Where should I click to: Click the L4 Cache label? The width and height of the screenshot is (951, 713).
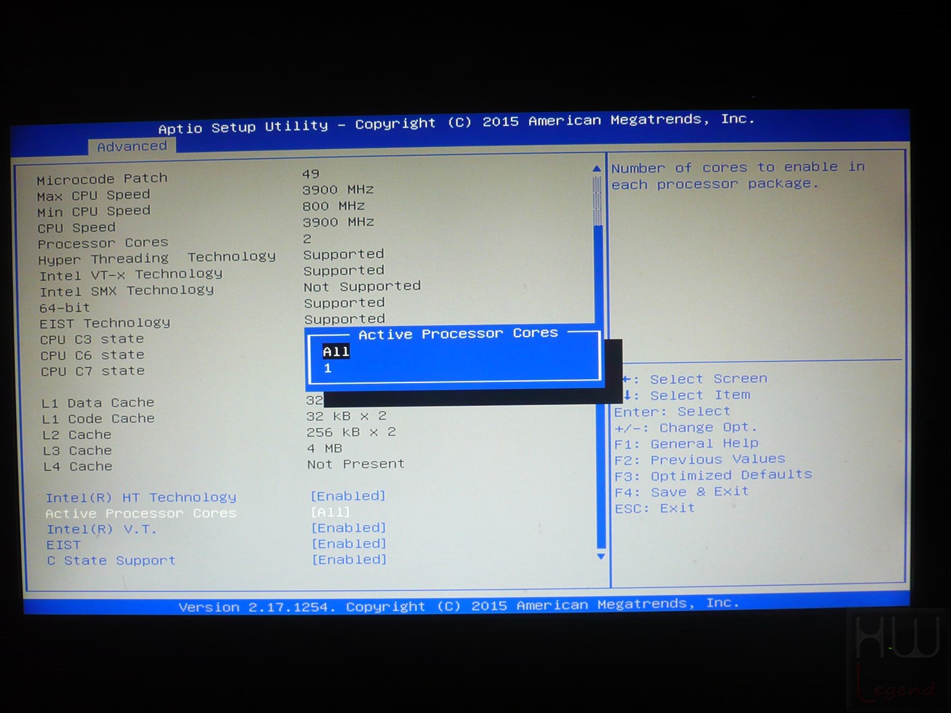(x=78, y=467)
